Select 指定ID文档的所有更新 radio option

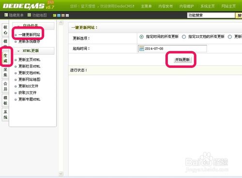pos(184,37)
